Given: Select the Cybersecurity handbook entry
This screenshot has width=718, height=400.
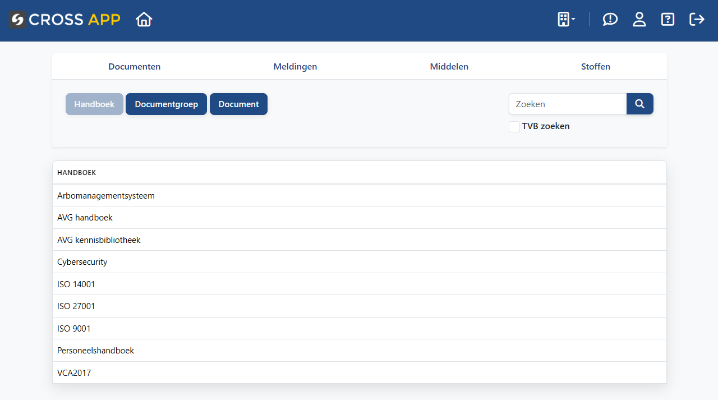Looking at the screenshot, I should (82, 262).
